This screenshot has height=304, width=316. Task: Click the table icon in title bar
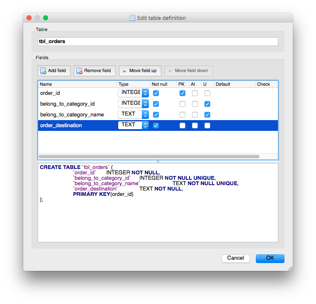[x=132, y=18]
